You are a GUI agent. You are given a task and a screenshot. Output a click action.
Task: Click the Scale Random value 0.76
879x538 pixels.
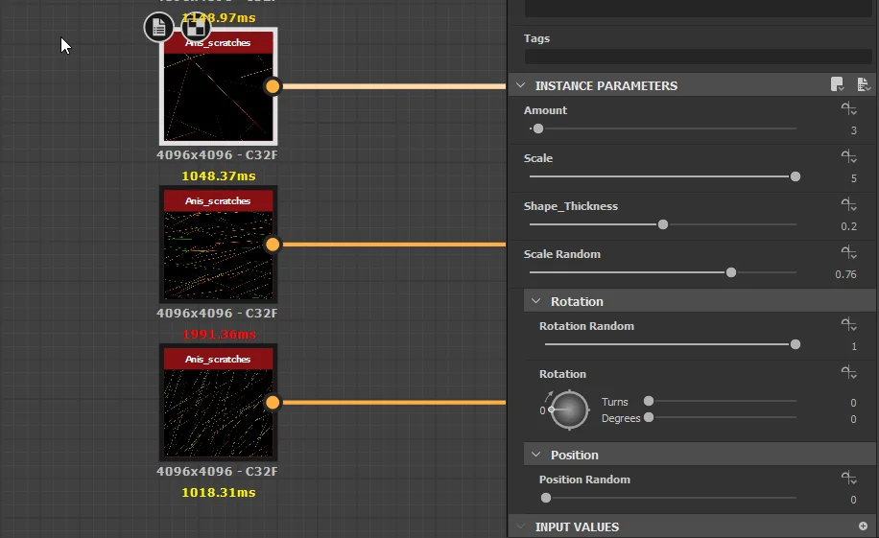click(845, 274)
